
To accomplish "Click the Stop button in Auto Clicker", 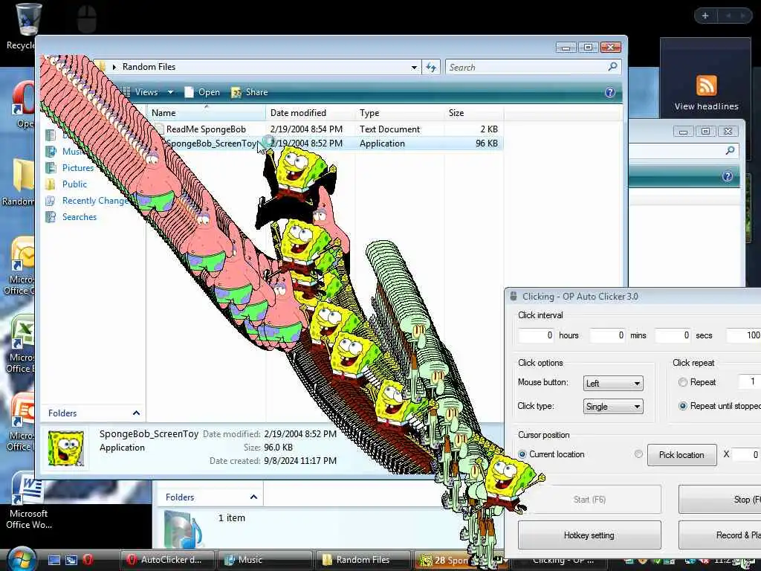I will [x=719, y=499].
